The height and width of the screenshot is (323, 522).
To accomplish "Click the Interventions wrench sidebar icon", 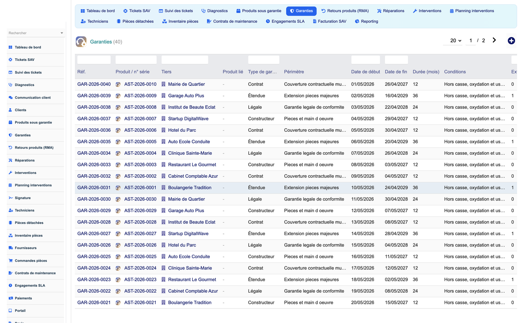I will point(10,173).
